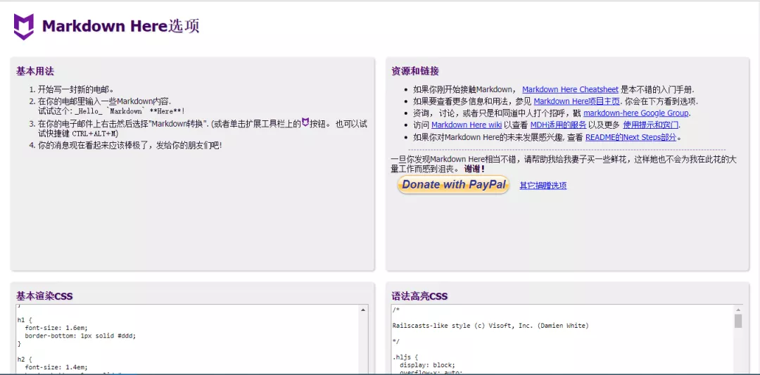Open the 使用提示和窍门 link
This screenshot has width=760, height=375.
click(650, 125)
